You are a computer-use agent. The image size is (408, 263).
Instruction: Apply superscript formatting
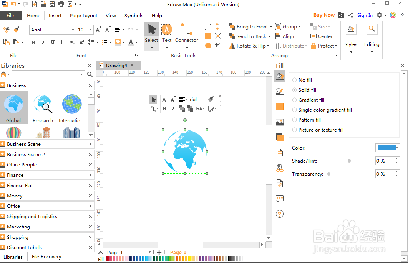click(82, 42)
